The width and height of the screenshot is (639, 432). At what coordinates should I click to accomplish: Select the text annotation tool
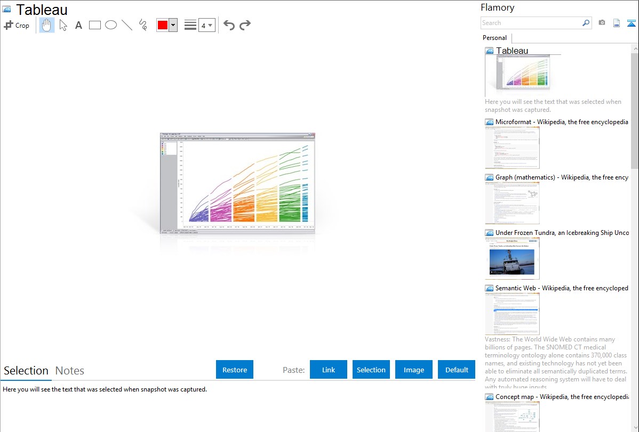tap(78, 25)
